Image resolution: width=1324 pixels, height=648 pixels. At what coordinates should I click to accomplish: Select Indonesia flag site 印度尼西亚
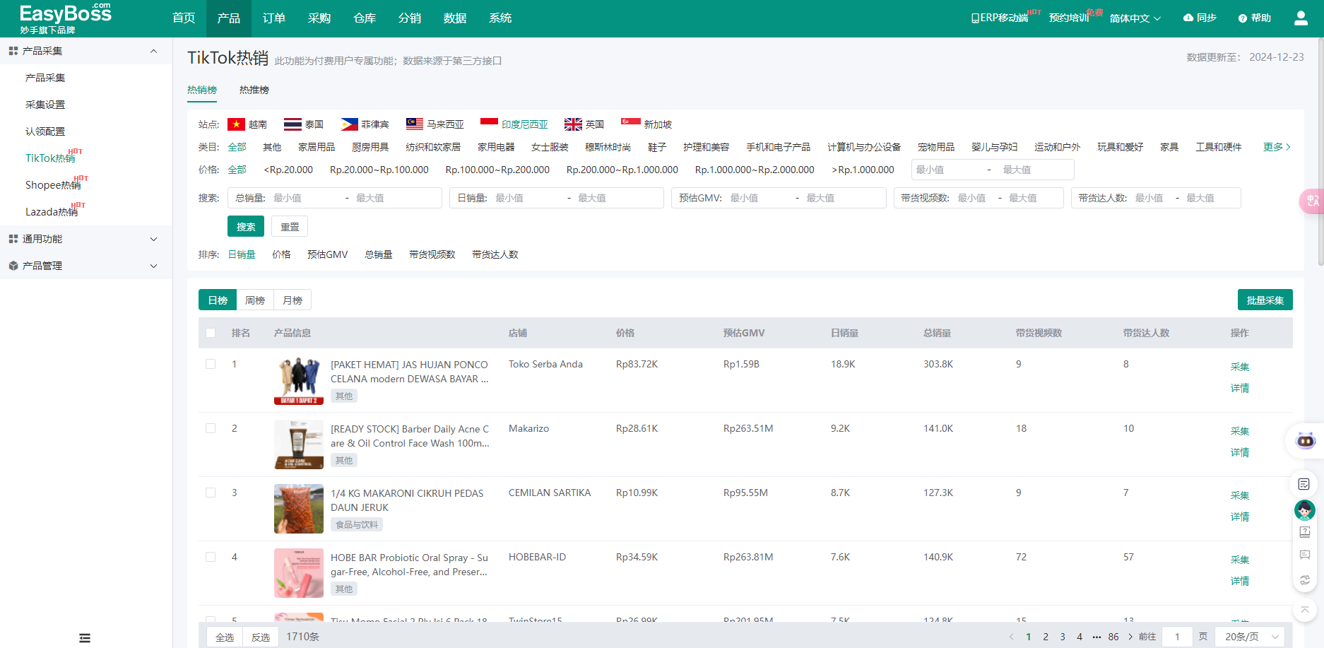[x=514, y=124]
